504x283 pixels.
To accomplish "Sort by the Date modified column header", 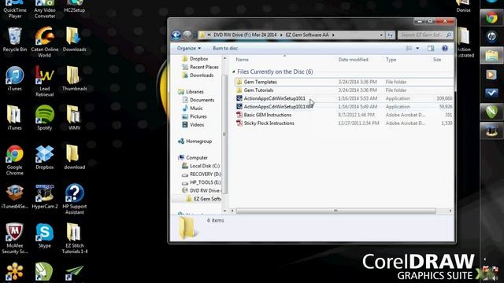I will tap(353, 60).
